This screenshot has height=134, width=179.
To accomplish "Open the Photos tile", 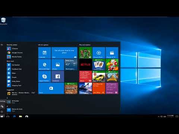I will click(58, 64).
